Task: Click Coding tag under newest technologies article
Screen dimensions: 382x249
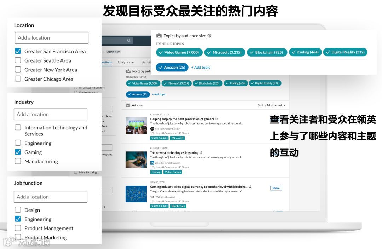Action: coord(156,172)
